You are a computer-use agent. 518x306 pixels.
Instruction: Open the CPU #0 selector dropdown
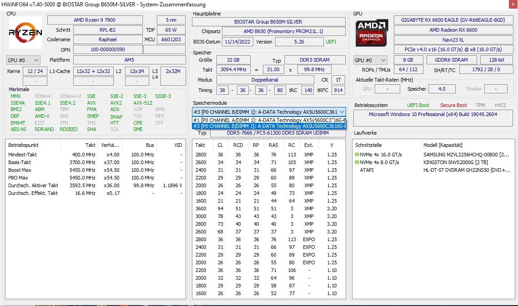pyautogui.click(x=24, y=60)
